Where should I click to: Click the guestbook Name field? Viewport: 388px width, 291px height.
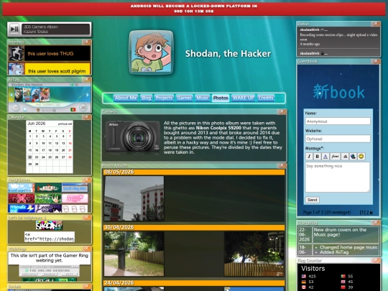pos(338,121)
